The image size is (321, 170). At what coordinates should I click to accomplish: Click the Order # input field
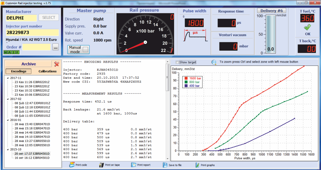(37, 47)
